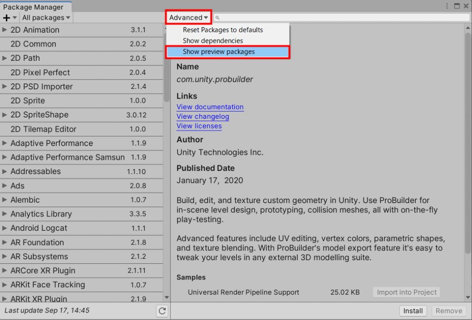The height and width of the screenshot is (320, 472).
Task: Expand the Adaptive Performance package versions
Action: pos(4,143)
